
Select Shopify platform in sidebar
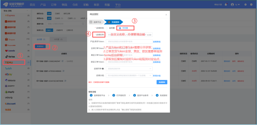click(10, 92)
